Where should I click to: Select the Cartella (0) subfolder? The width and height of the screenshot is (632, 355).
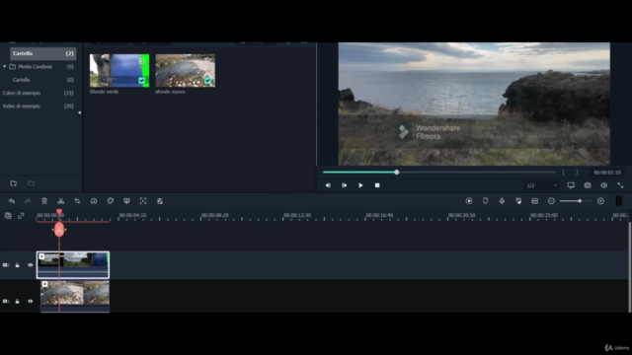click(x=21, y=80)
